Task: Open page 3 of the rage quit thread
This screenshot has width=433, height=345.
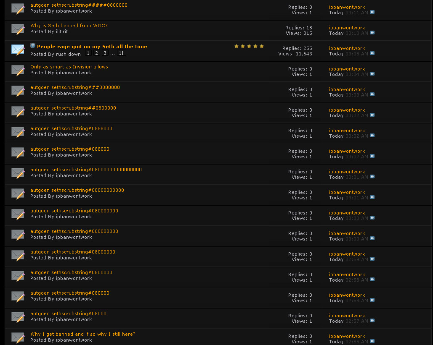Action: [x=105, y=53]
